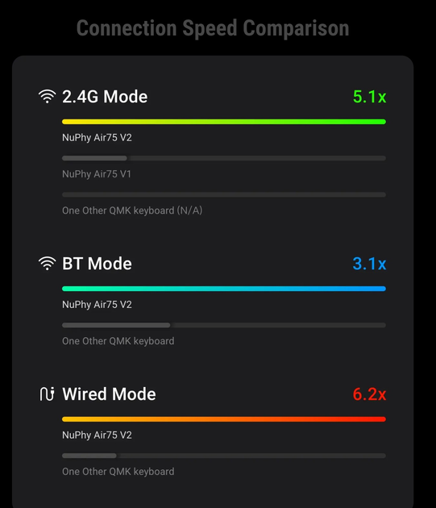Select the 2.4G Mode heading
Screen dimensions: 436x508
click(x=105, y=97)
